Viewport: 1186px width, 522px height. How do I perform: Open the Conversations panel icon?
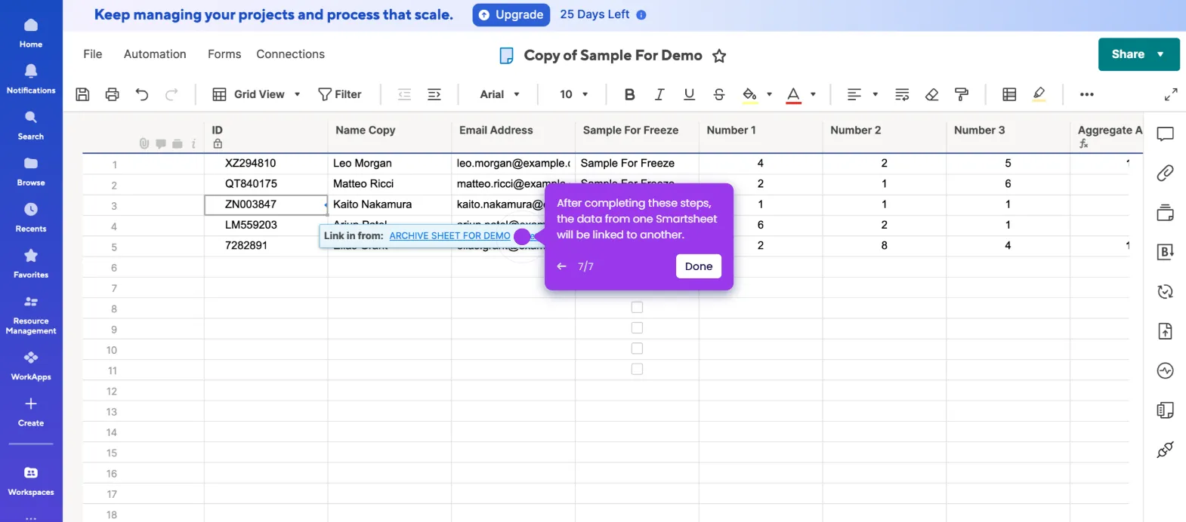pos(1166,134)
